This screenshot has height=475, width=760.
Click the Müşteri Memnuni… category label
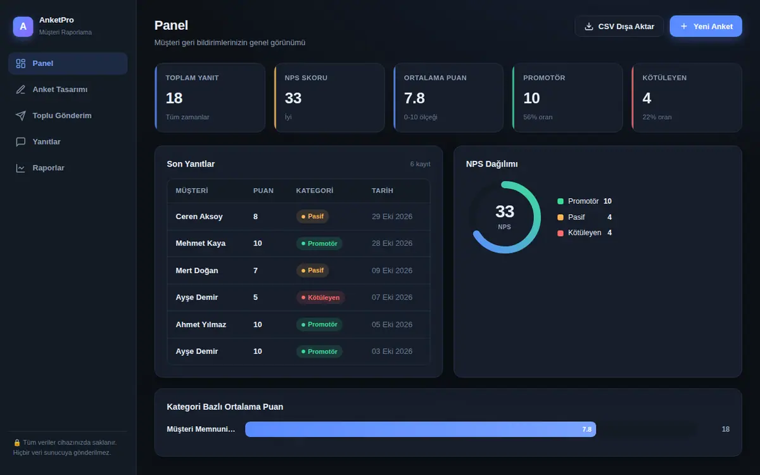(x=201, y=429)
